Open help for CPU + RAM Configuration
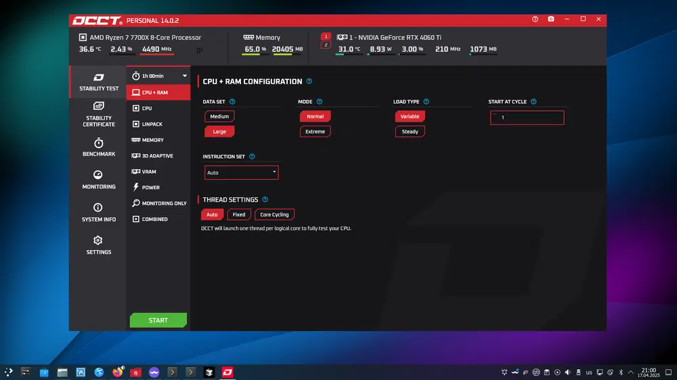The width and height of the screenshot is (677, 380). click(x=309, y=81)
